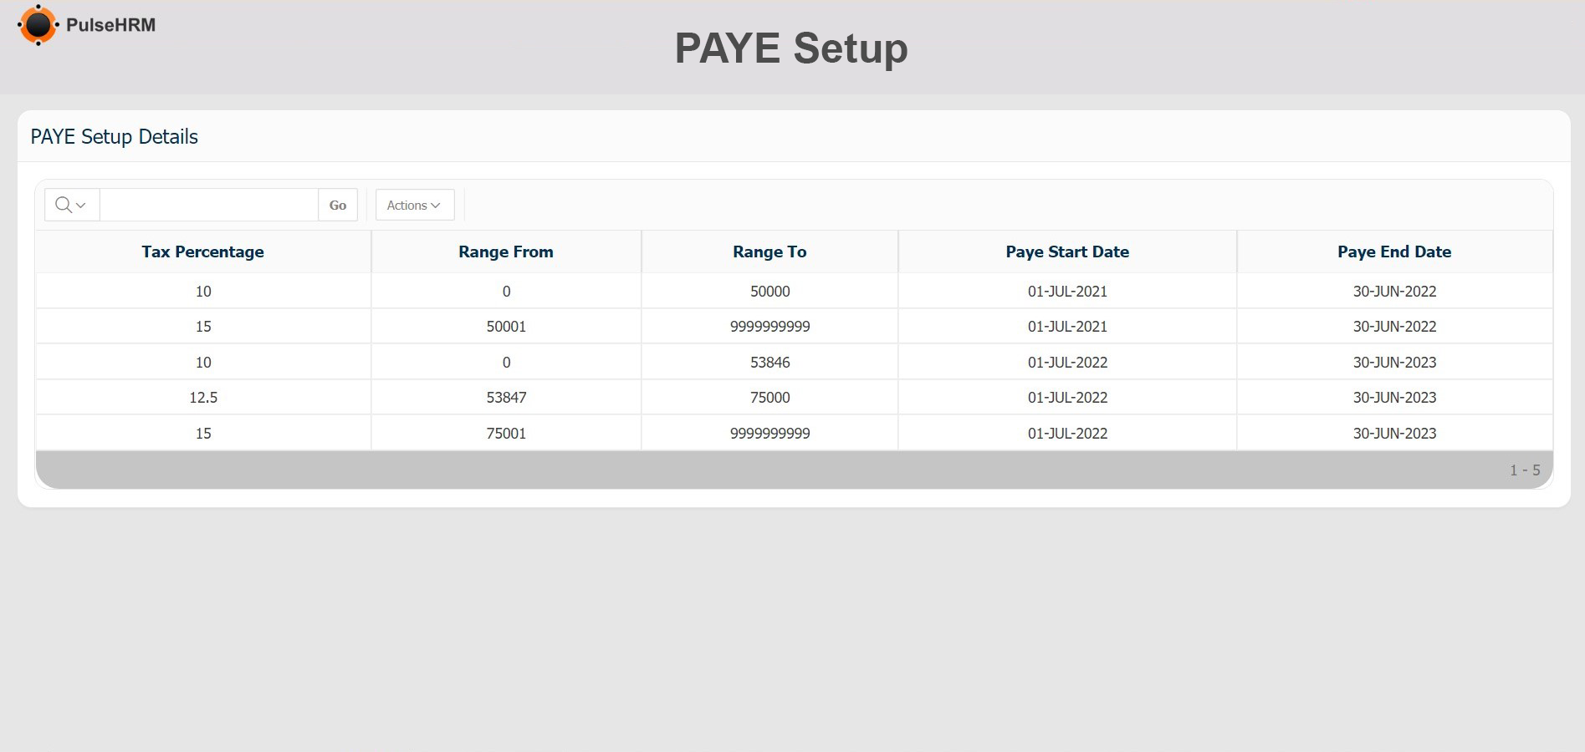Viewport: 1585px width, 752px height.
Task: Click the PulseHRM logo icon
Action: pyautogui.click(x=38, y=25)
